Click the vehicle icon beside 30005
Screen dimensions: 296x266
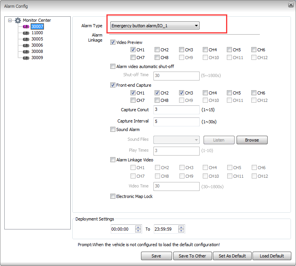(x=26, y=39)
